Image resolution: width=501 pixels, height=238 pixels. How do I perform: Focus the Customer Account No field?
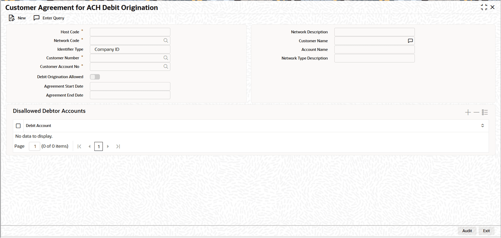130,67
